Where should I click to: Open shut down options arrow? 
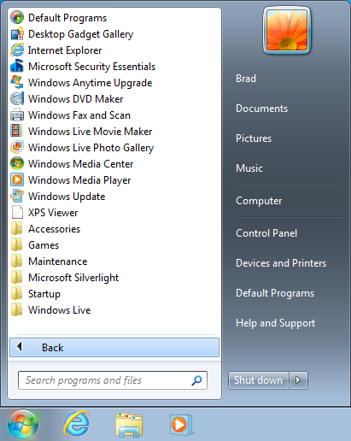point(298,380)
